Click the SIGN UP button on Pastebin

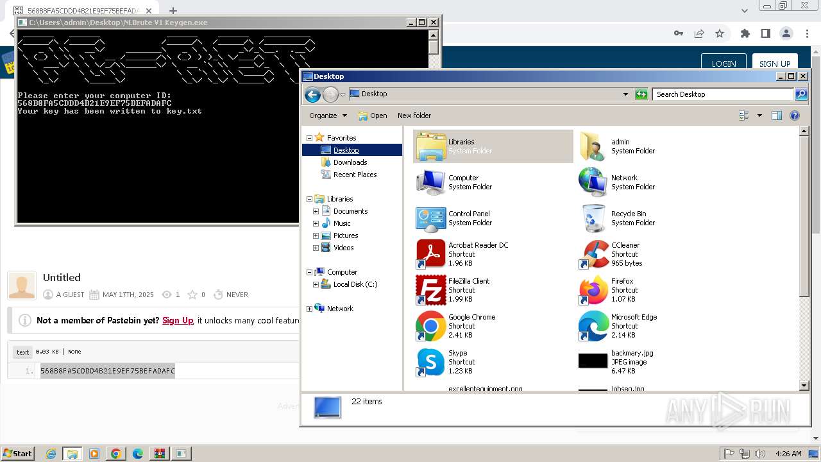coord(775,64)
